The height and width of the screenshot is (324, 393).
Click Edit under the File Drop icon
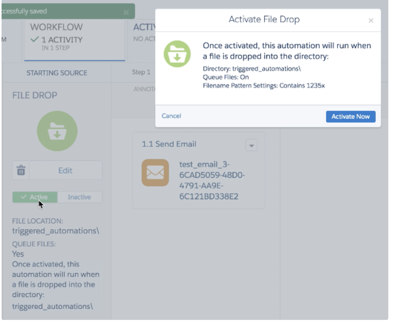(x=65, y=170)
